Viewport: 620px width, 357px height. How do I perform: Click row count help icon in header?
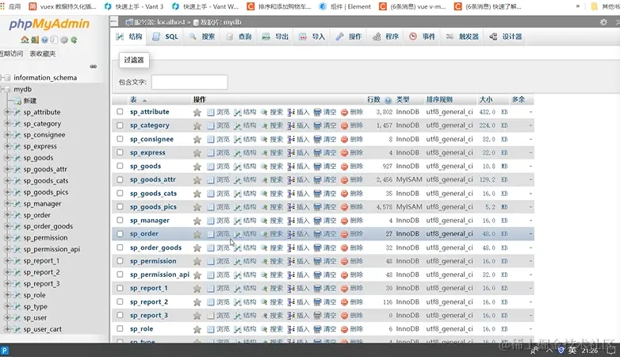(x=388, y=100)
